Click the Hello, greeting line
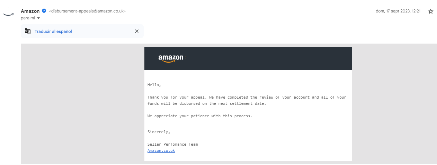 click(x=154, y=85)
